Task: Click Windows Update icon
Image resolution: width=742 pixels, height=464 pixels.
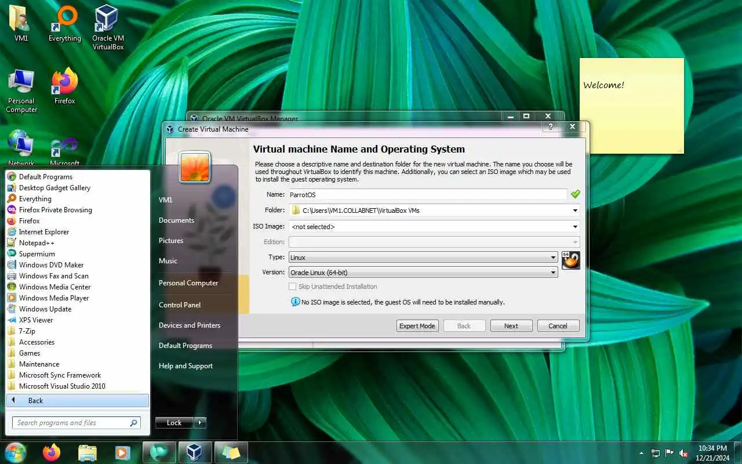Action: click(11, 309)
